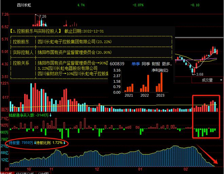
Task: Click the 7.26 high marker beside the candlestick
Action: click(x=43, y=16)
